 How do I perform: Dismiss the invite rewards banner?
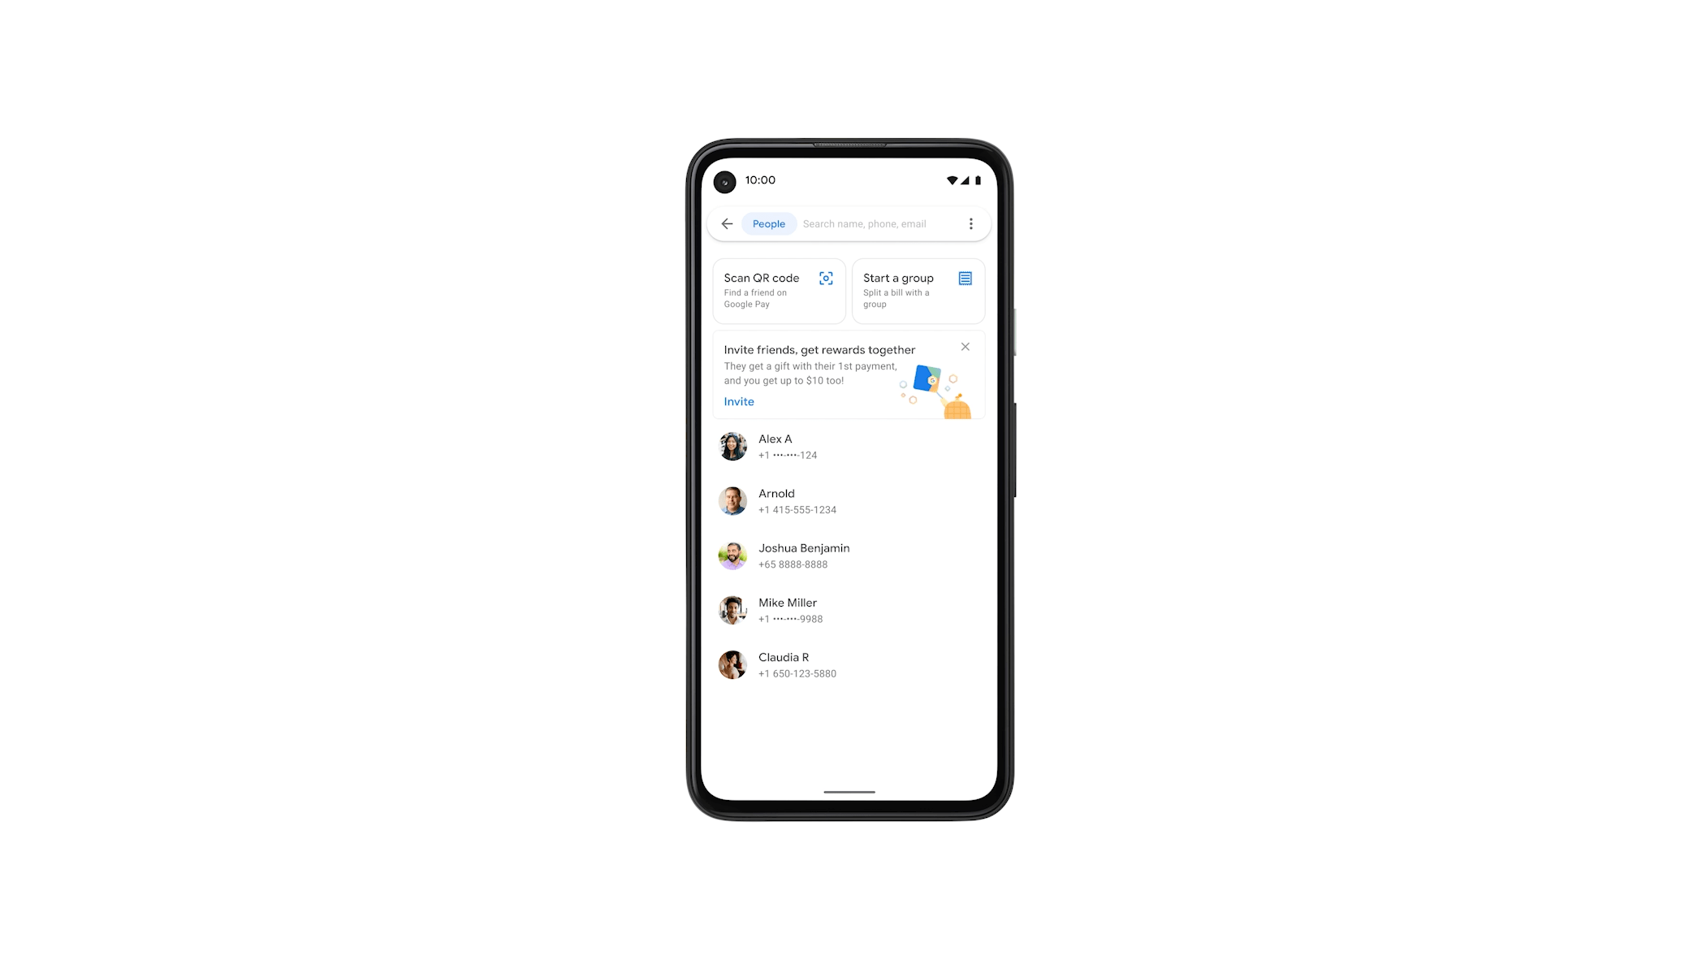[x=965, y=348]
